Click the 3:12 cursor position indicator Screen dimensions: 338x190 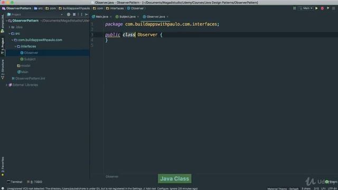point(316,188)
